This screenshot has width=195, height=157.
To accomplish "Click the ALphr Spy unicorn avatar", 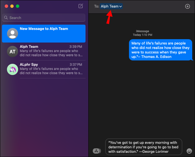I will 13,69.
